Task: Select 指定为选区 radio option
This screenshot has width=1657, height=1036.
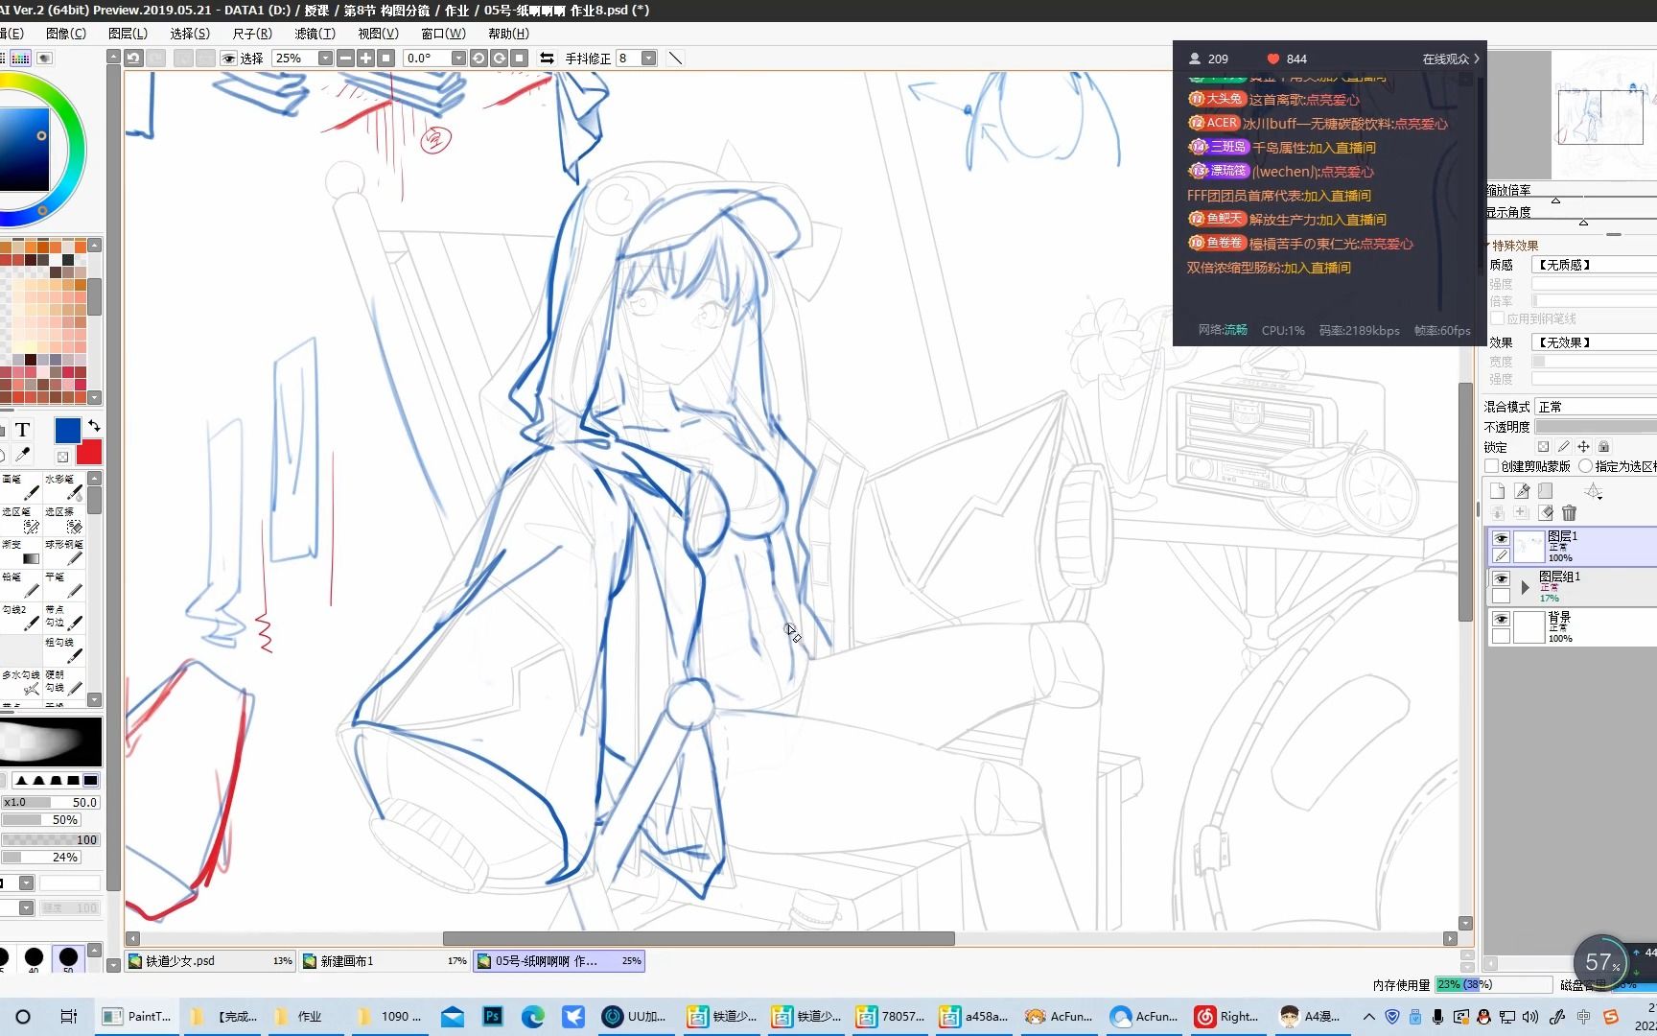Action: tap(1585, 466)
